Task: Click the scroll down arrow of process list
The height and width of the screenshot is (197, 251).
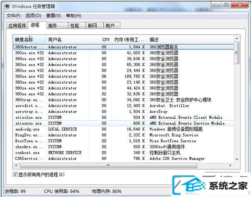Action: point(237,159)
